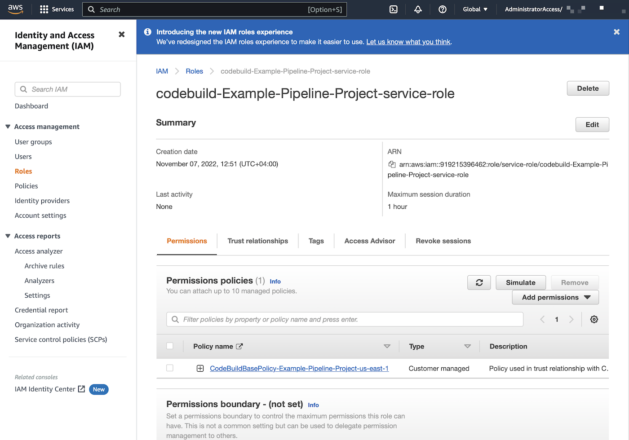
Task: Open the Services grid menu
Action: tap(57, 9)
